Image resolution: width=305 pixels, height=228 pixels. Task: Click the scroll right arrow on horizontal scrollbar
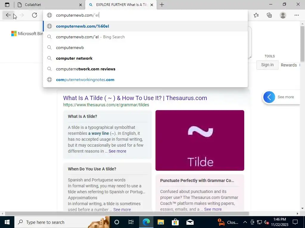tap(298, 214)
